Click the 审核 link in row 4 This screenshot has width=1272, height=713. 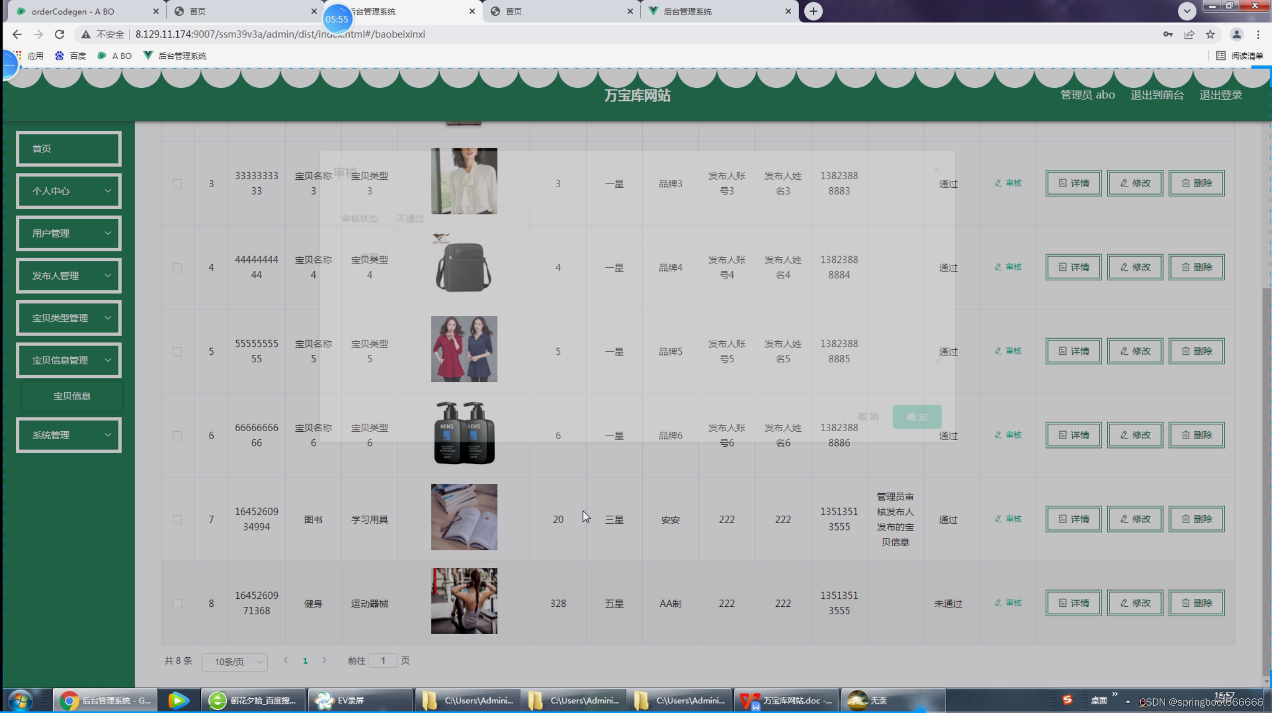pyautogui.click(x=1008, y=267)
